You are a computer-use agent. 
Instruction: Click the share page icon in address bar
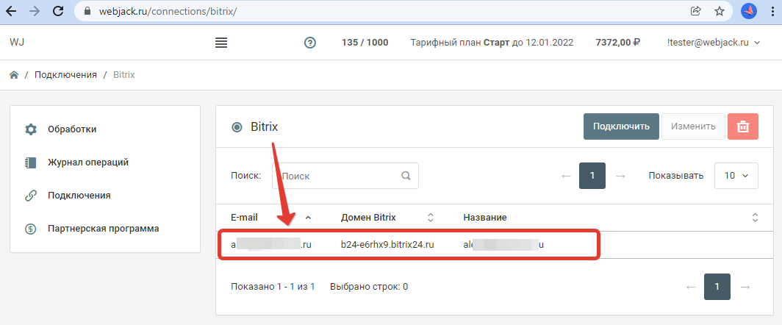[696, 11]
